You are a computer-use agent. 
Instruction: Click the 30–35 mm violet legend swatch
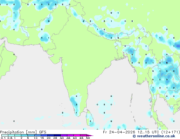click(x=64, y=135)
